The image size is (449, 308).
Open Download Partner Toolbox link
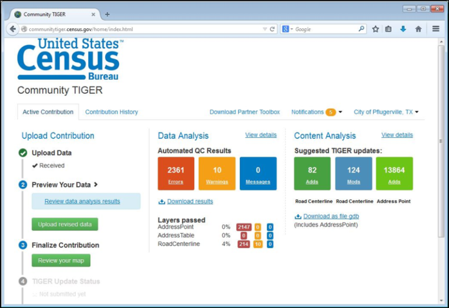tap(245, 112)
